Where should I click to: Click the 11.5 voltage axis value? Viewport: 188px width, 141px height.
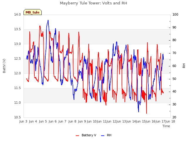pos(17,88)
